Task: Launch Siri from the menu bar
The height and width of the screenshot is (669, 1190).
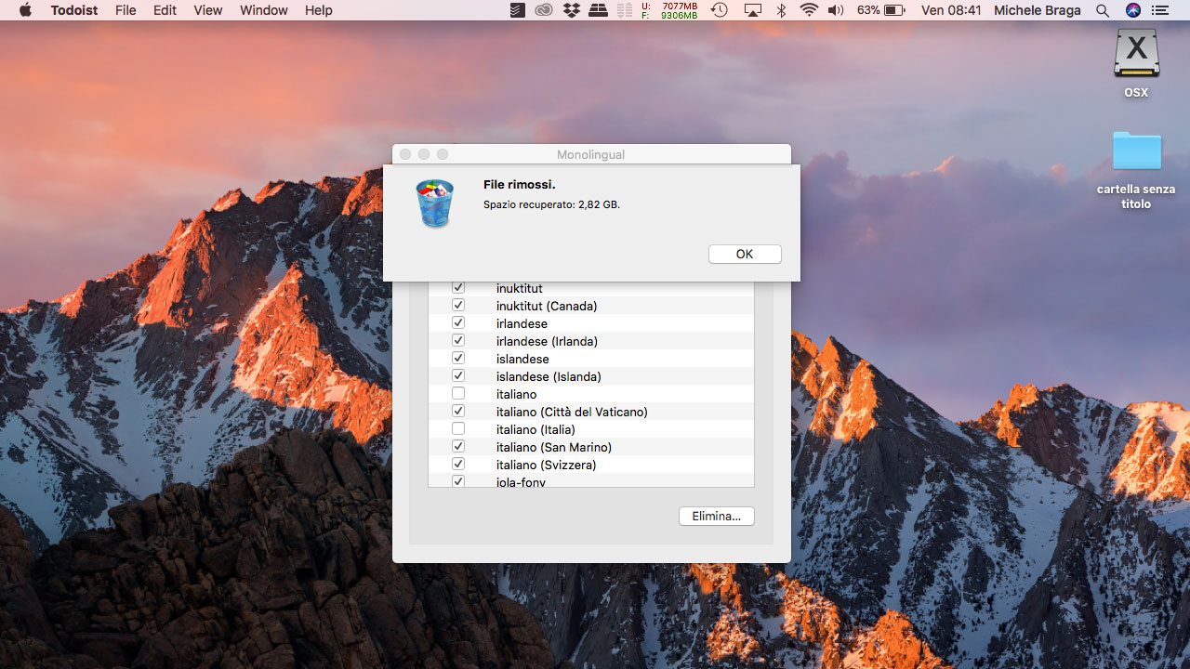Action: point(1132,10)
